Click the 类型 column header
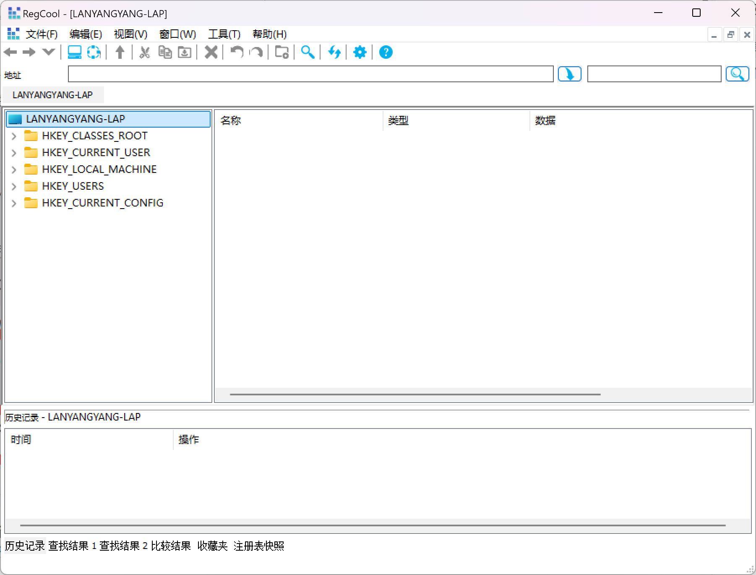 [456, 120]
